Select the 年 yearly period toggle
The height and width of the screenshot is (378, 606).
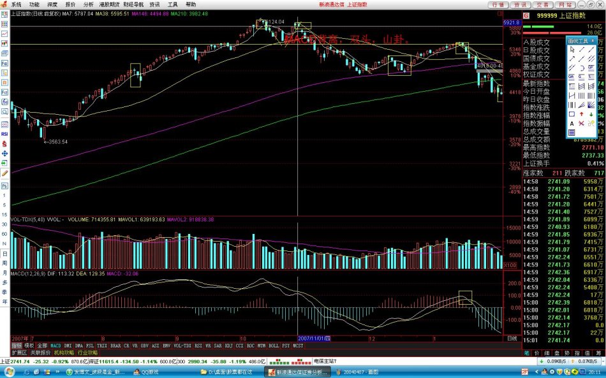[4, 302]
